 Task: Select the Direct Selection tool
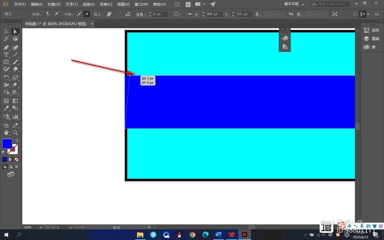point(15,32)
